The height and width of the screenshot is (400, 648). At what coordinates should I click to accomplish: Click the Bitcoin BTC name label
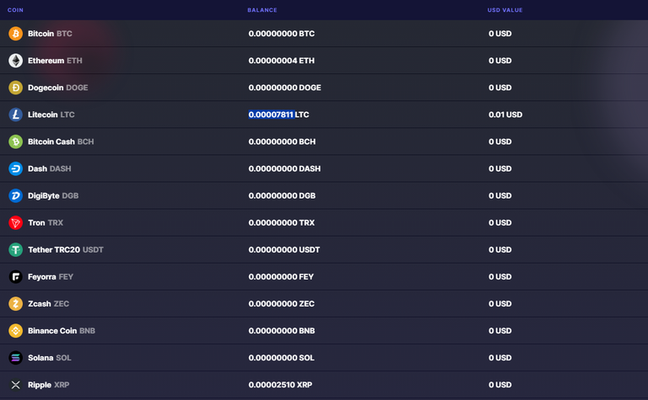[x=50, y=34]
